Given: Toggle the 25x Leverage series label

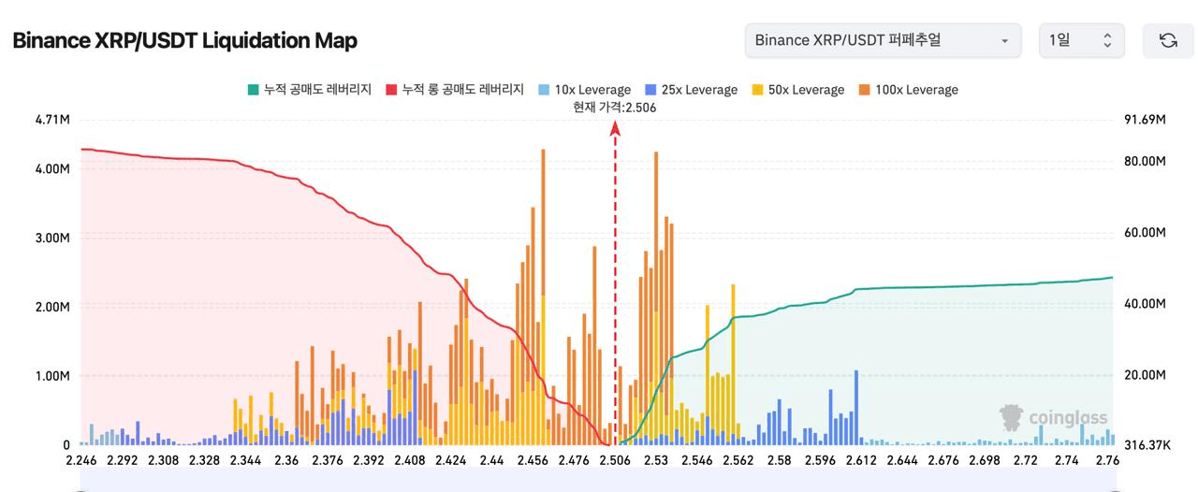Looking at the screenshot, I should 699,90.
